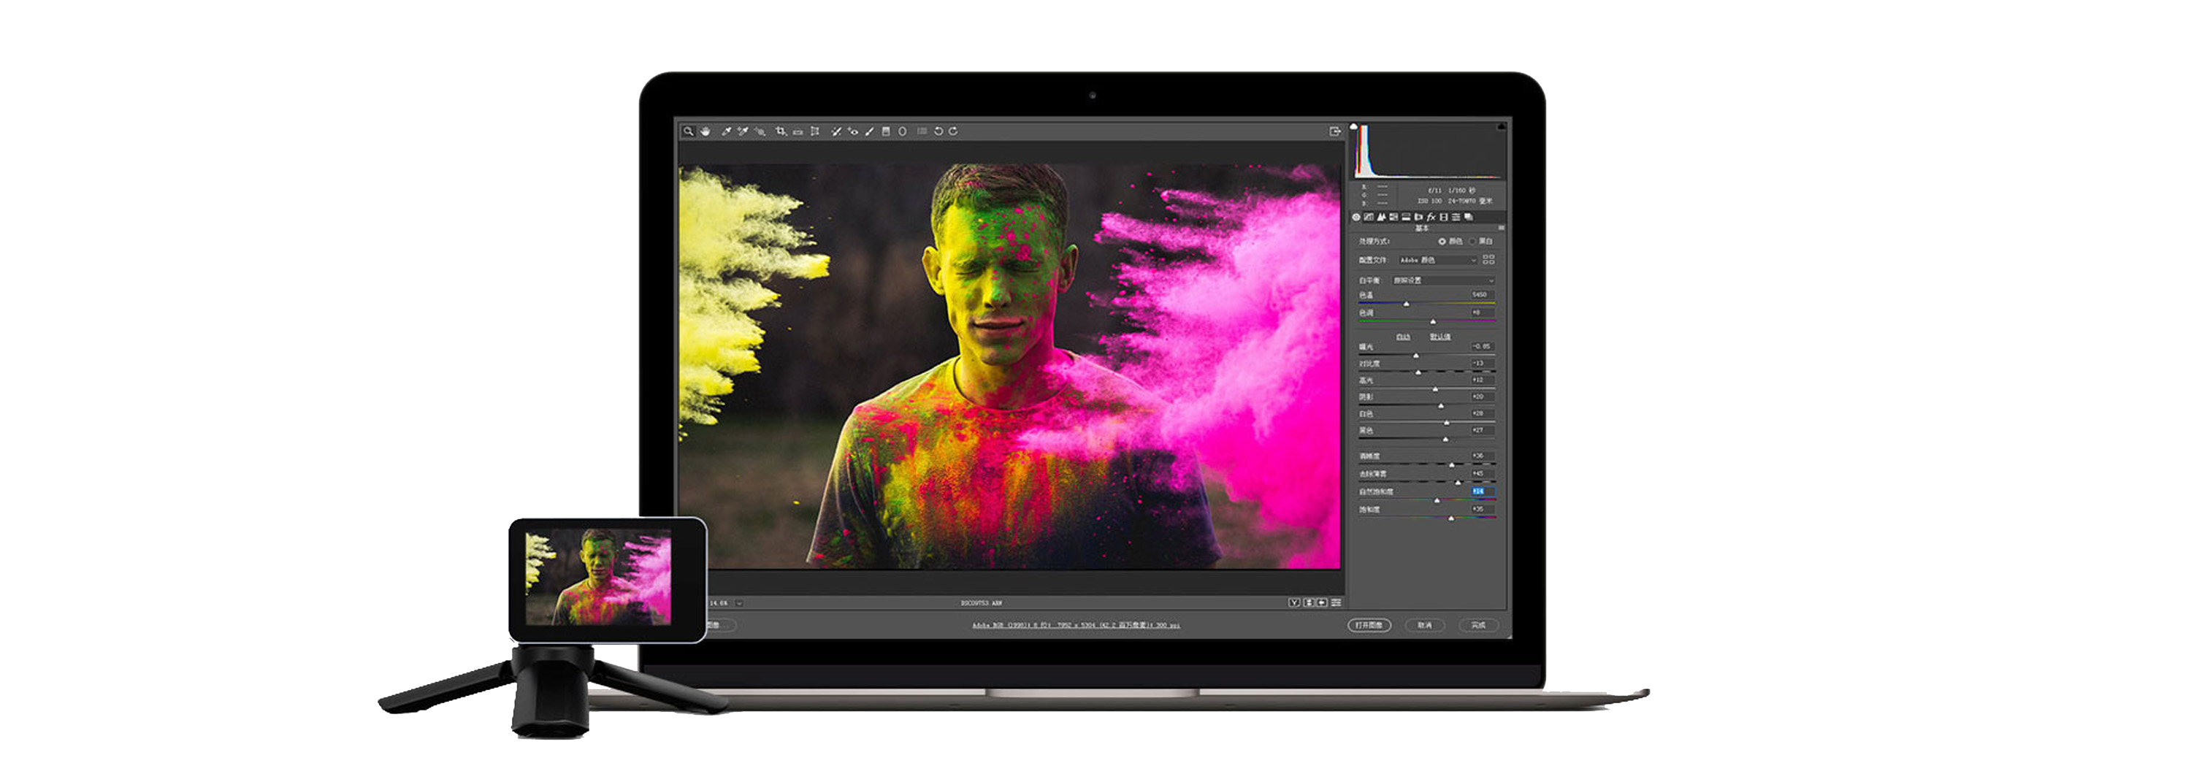Open the Lens Corrections panel tab

(x=1419, y=218)
